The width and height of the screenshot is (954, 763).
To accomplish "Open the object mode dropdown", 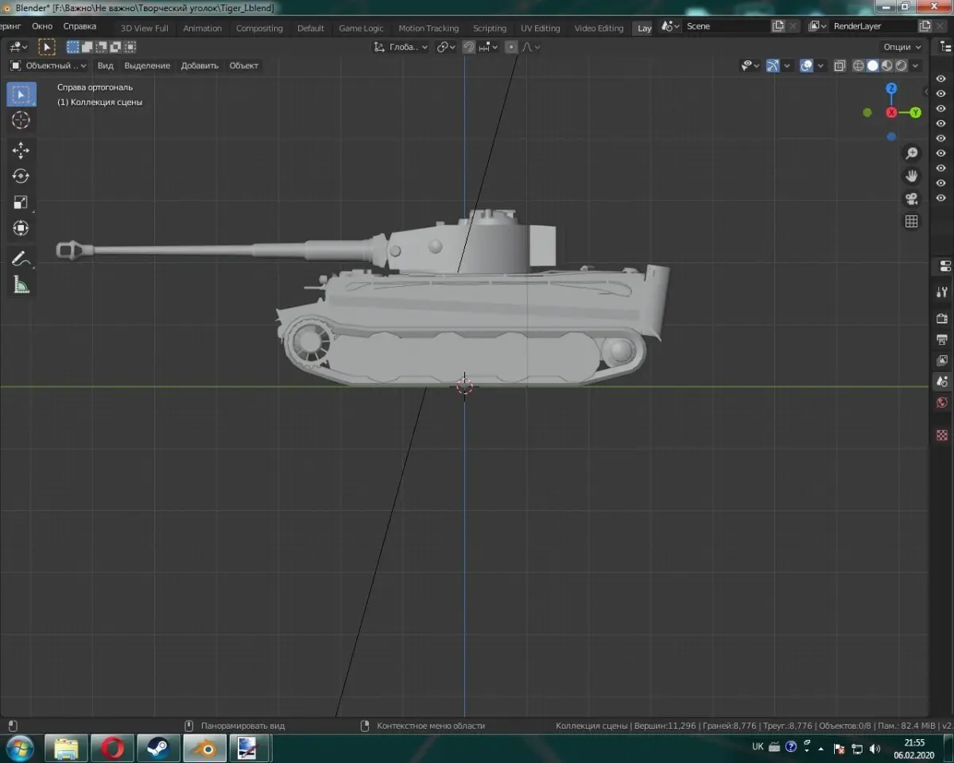I will point(48,65).
